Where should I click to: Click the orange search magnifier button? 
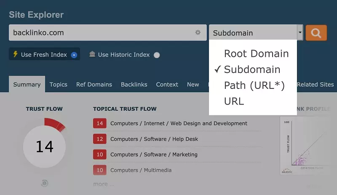[316, 32]
